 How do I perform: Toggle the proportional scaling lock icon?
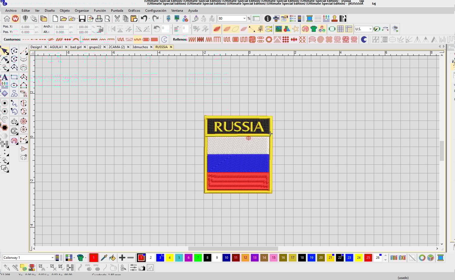(x=100, y=29)
